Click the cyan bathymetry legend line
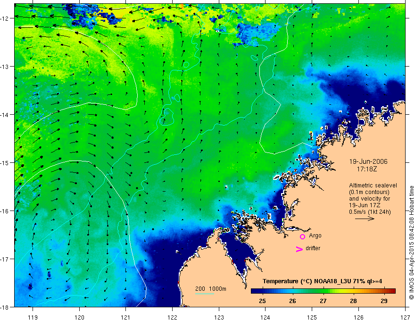Image resolution: width=415 pixels, height=321 pixels. 205,294
